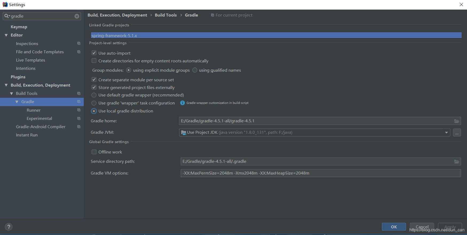The image size is (467, 235).
Task: Toggle Create separate module per source set
Action: [94, 80]
